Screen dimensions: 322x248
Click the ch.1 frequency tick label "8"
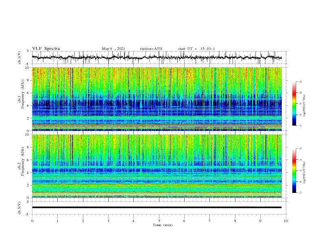point(28,80)
